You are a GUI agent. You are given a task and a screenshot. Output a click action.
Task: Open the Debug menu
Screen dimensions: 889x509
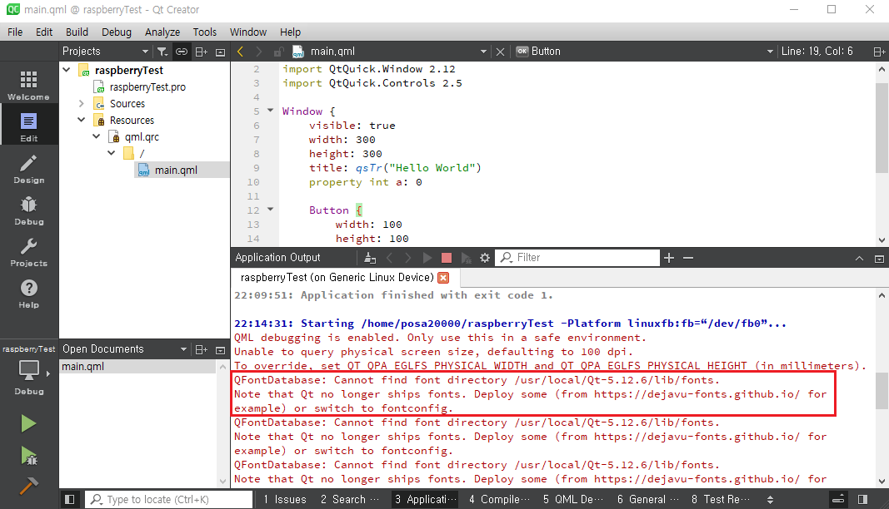click(x=116, y=32)
